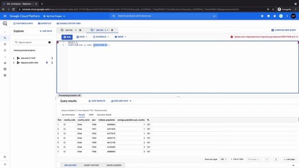This screenshot has width=299, height=168.
Task: Open the release notes icon at sidebar bottom
Action: click(5, 157)
